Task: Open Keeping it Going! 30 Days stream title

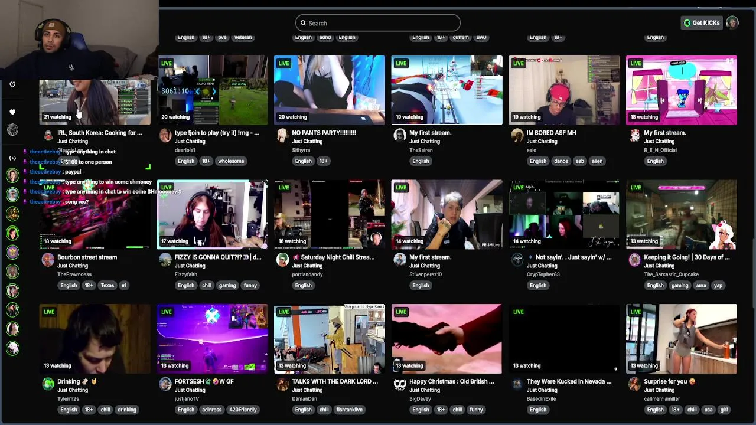Action: pos(687,257)
